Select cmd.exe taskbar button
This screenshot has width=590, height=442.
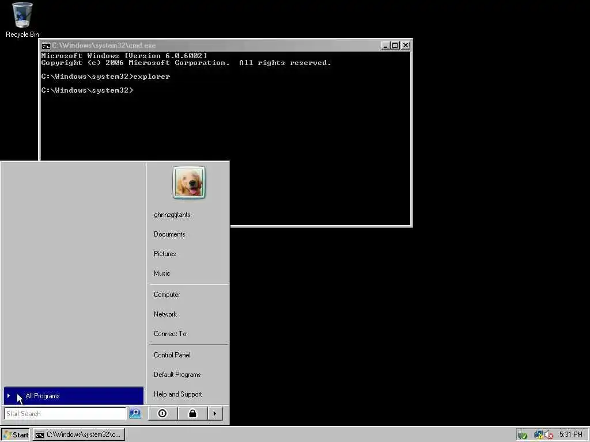click(x=78, y=435)
